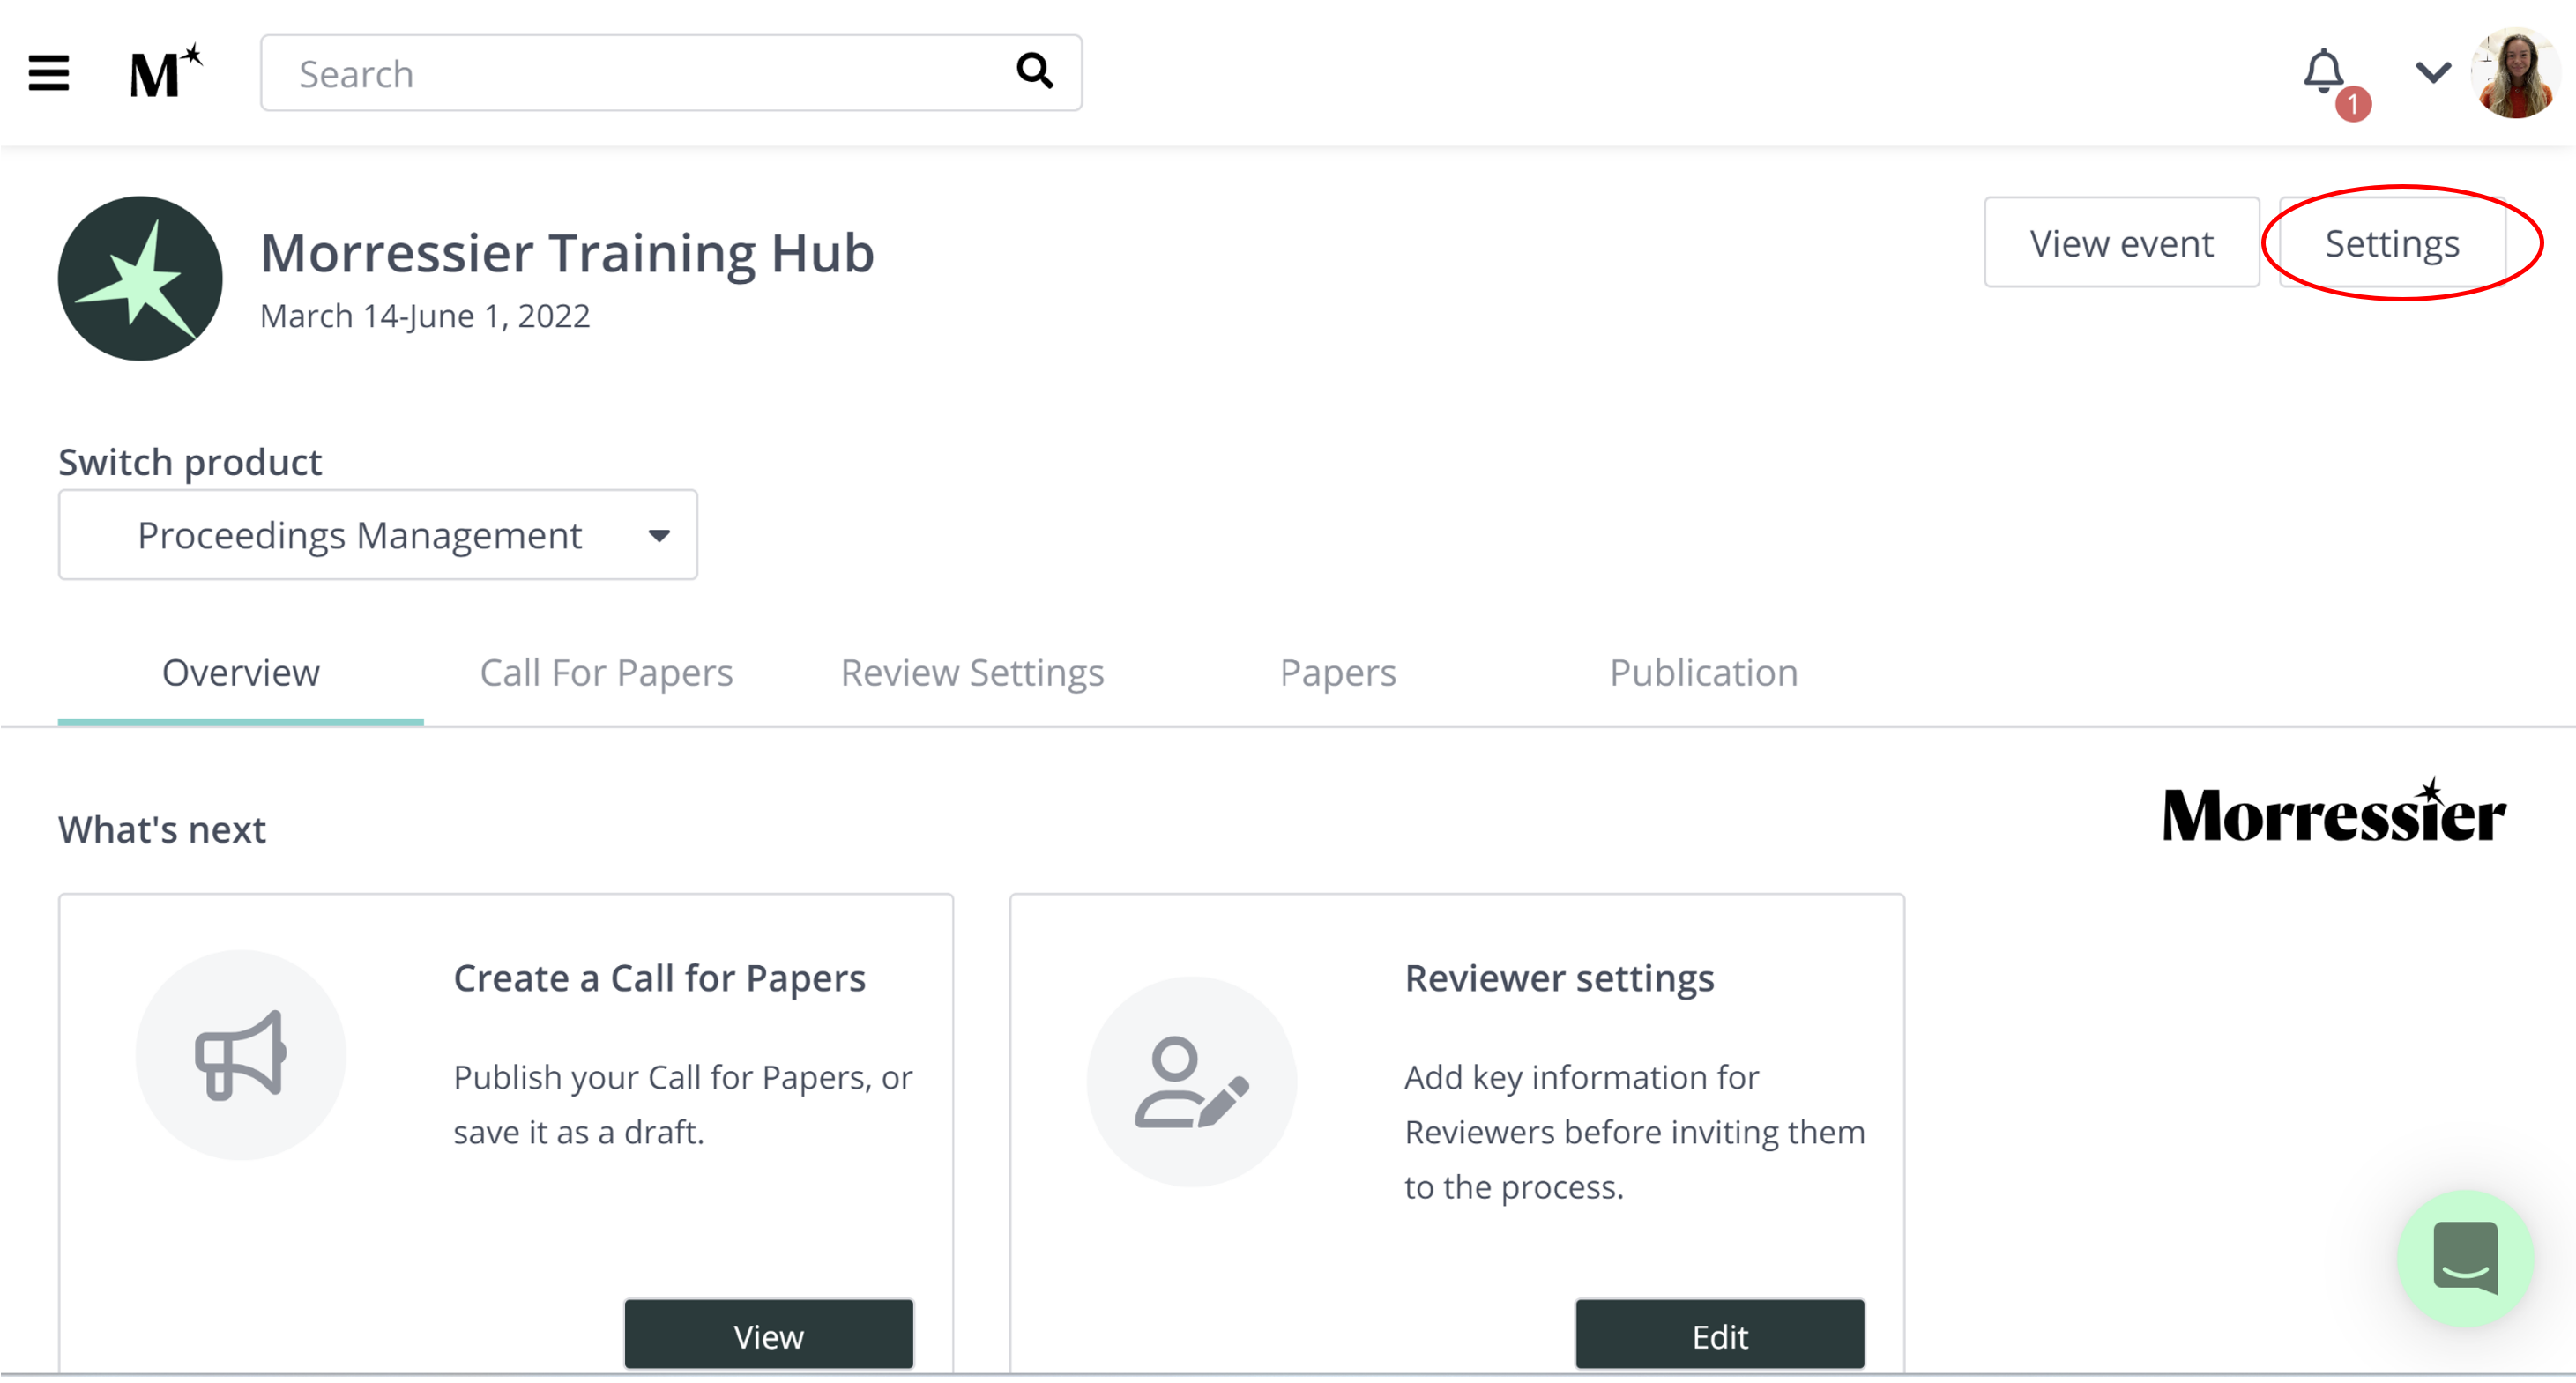
Task: Open the notifications bell
Action: pyautogui.click(x=2324, y=71)
